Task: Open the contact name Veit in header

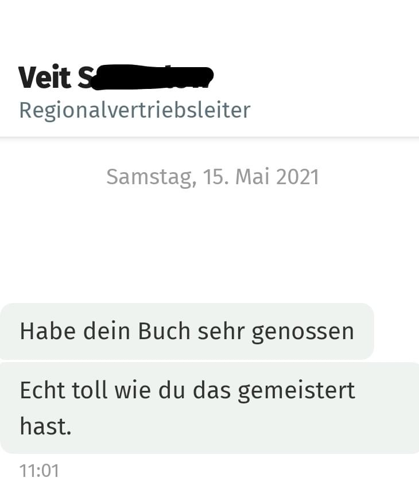Action: pos(45,77)
